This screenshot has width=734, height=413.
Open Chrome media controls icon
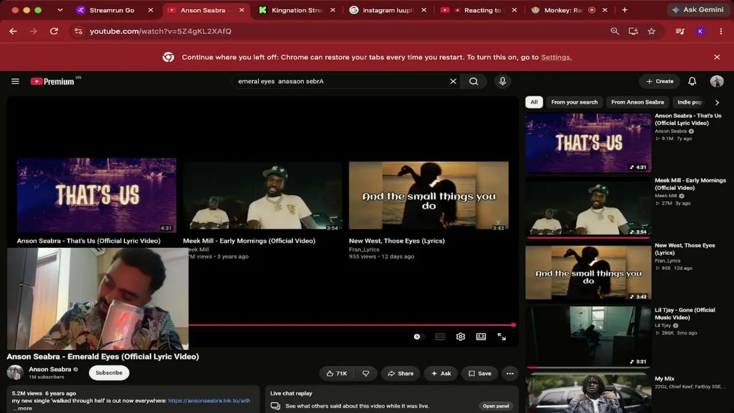680,31
